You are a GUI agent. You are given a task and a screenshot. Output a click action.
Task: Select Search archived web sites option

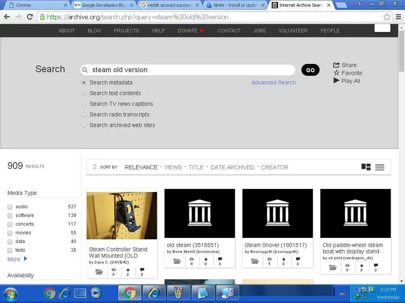tap(84, 125)
